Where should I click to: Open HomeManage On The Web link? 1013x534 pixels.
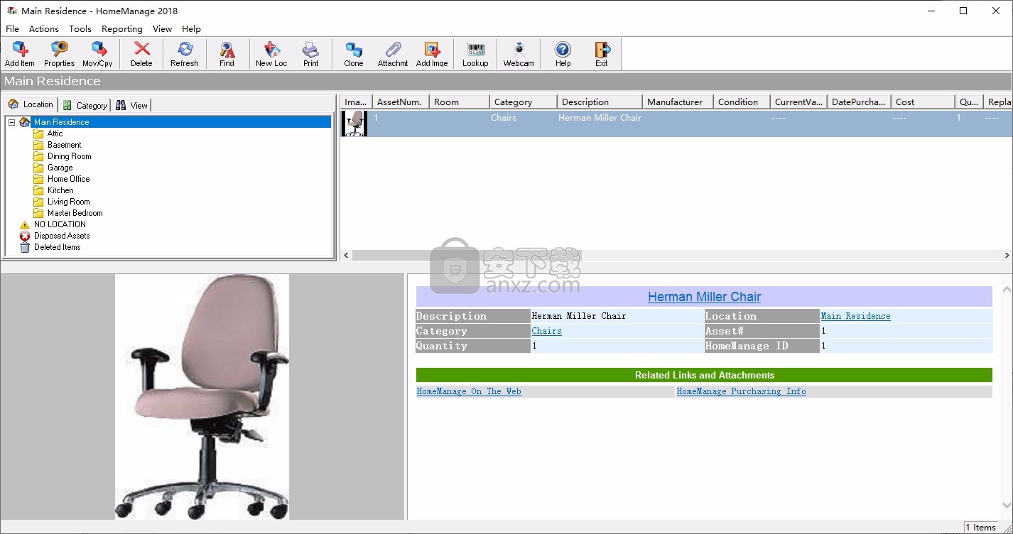pos(469,391)
